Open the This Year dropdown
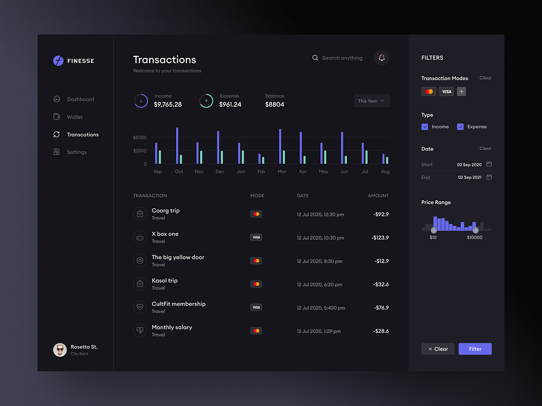Image resolution: width=542 pixels, height=406 pixels. (371, 101)
